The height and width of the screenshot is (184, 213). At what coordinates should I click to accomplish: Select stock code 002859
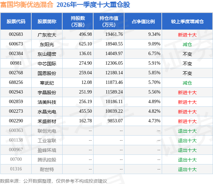[16, 101]
